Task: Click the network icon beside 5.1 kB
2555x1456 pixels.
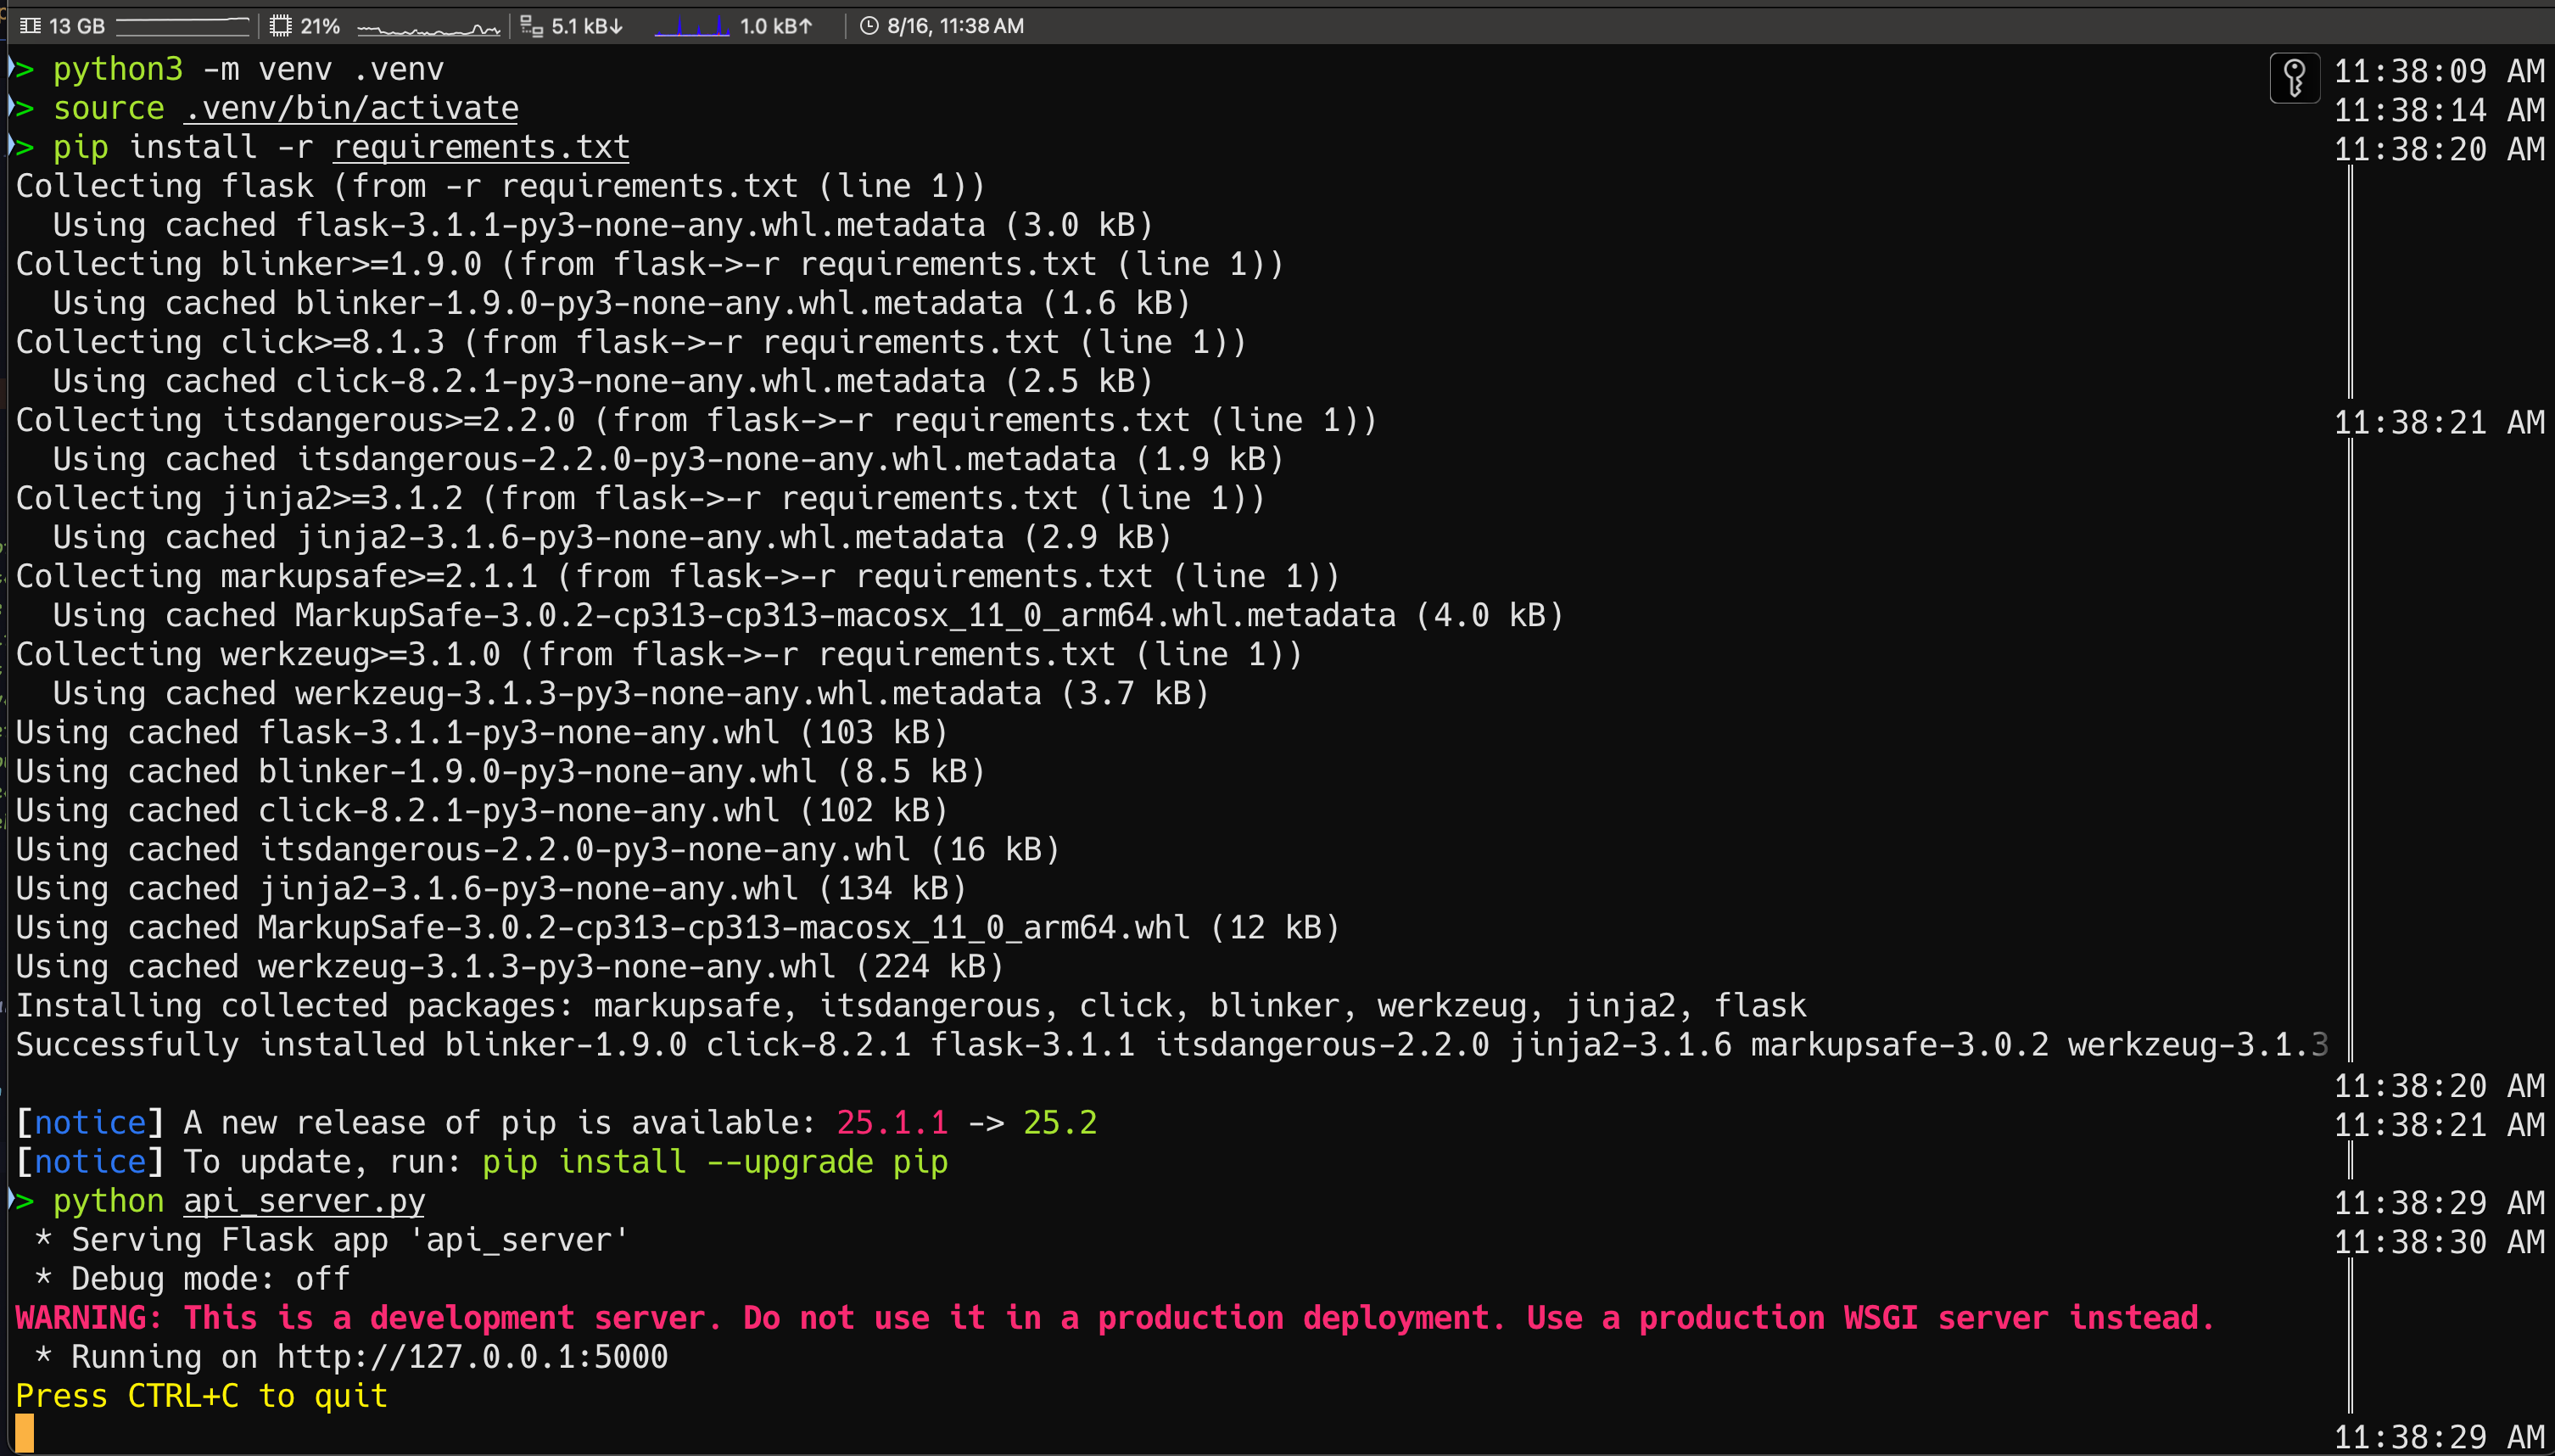Action: coord(532,26)
